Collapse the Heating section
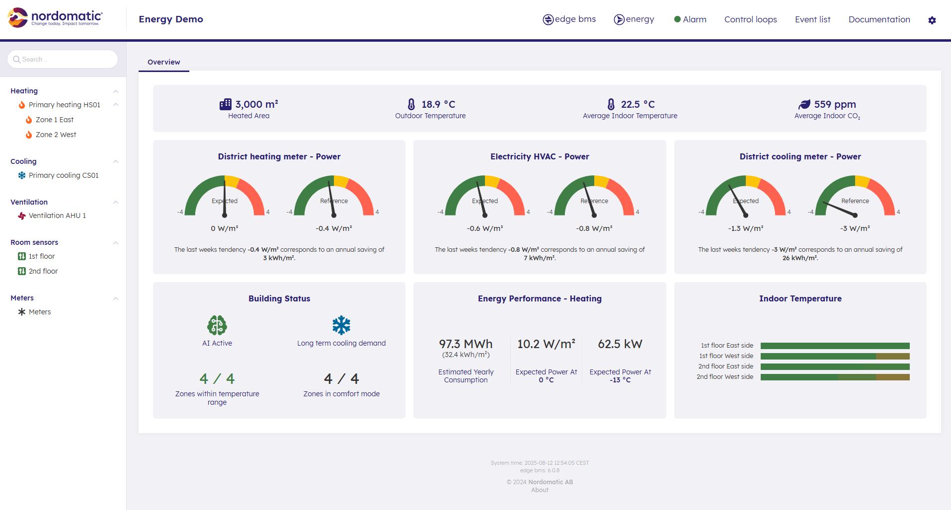Image resolution: width=951 pixels, height=510 pixels. (116, 91)
